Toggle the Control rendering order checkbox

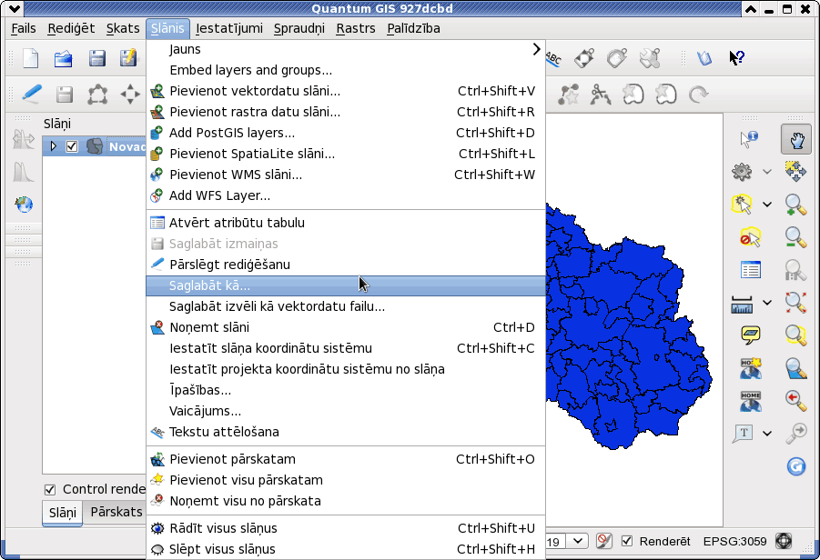point(50,489)
